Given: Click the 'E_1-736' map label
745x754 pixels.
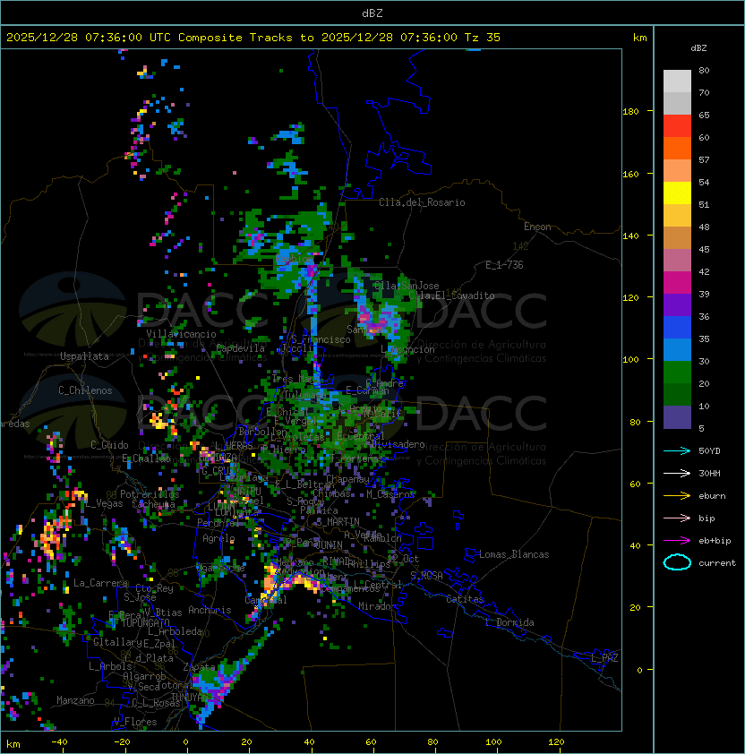Looking at the screenshot, I should 504,265.
